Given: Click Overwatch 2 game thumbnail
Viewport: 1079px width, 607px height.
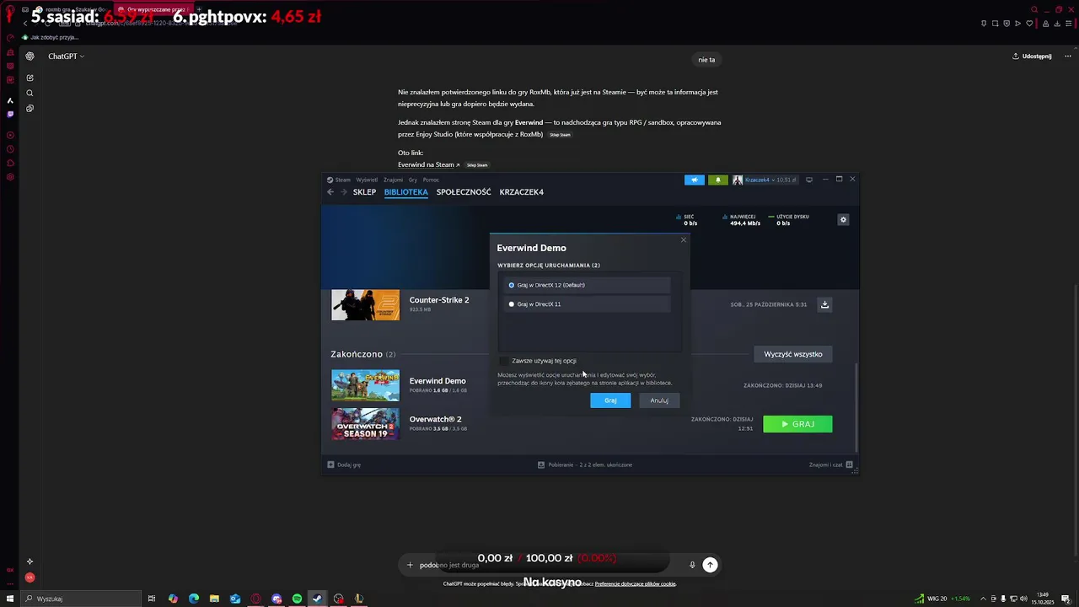Looking at the screenshot, I should tap(365, 424).
